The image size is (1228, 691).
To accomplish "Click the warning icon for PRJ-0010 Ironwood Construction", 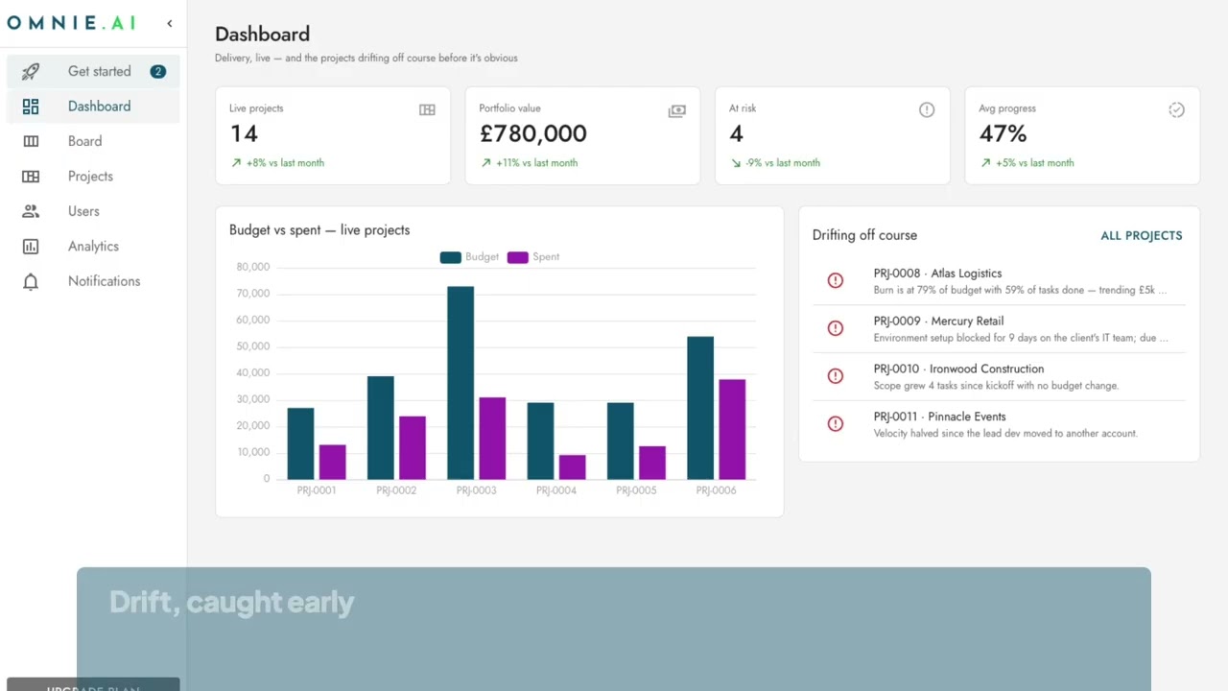I will tap(836, 376).
